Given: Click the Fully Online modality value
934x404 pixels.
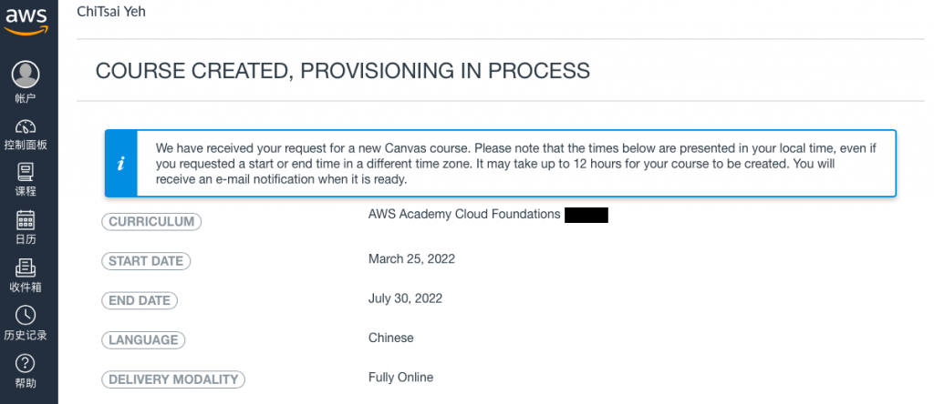Looking at the screenshot, I should point(400,377).
